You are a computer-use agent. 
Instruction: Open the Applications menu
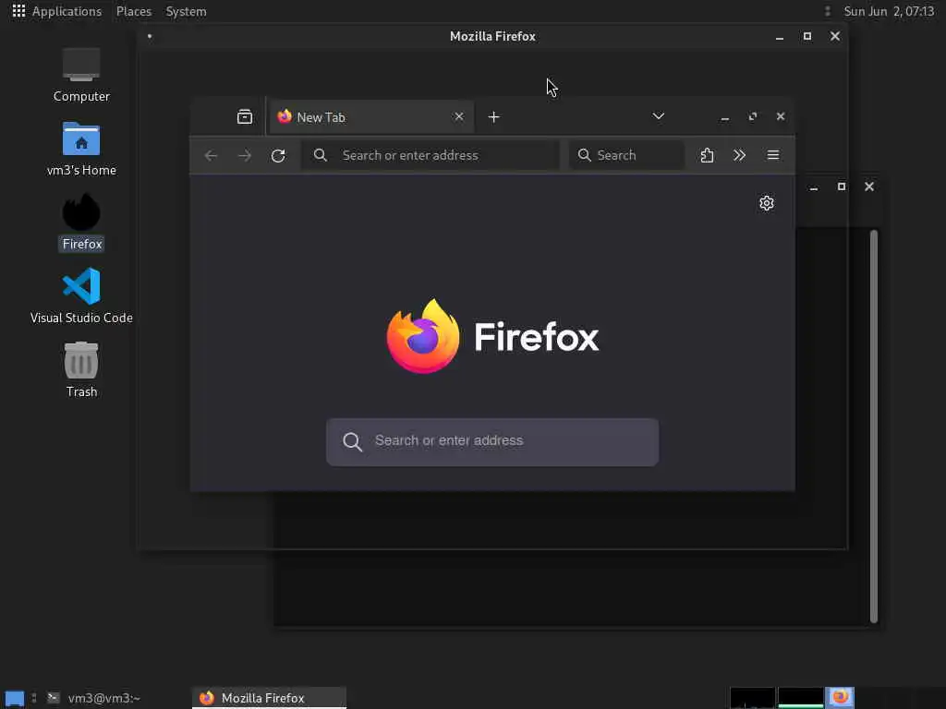point(57,11)
